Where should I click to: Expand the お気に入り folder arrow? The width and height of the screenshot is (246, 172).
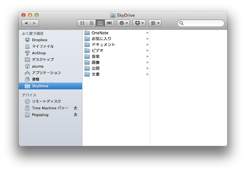[148, 39]
